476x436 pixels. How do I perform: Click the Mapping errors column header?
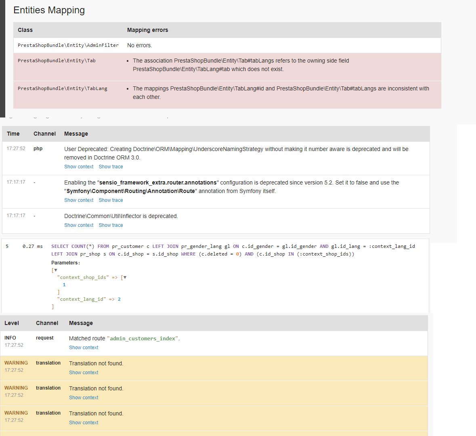pos(147,30)
